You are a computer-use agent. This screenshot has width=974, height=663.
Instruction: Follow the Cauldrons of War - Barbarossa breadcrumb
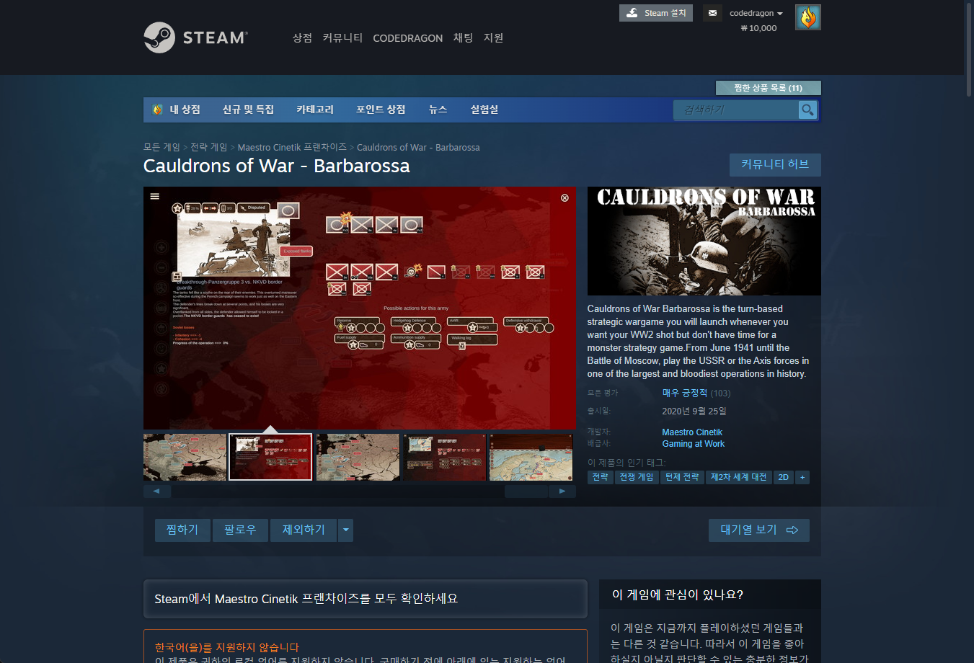tap(418, 147)
